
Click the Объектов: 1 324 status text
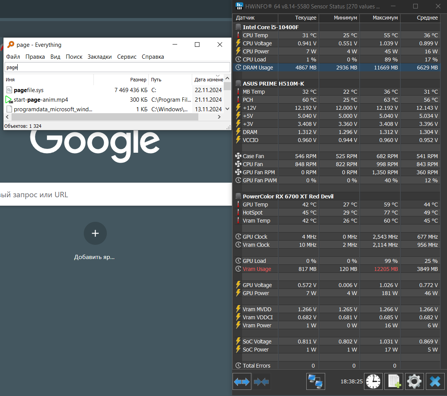click(23, 126)
